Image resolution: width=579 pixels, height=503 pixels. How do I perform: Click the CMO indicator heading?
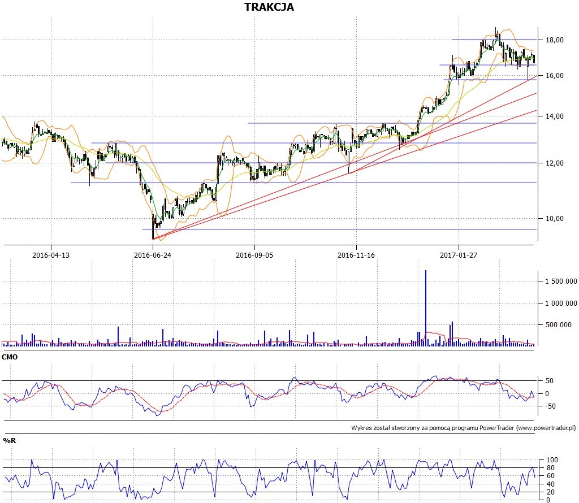10,357
